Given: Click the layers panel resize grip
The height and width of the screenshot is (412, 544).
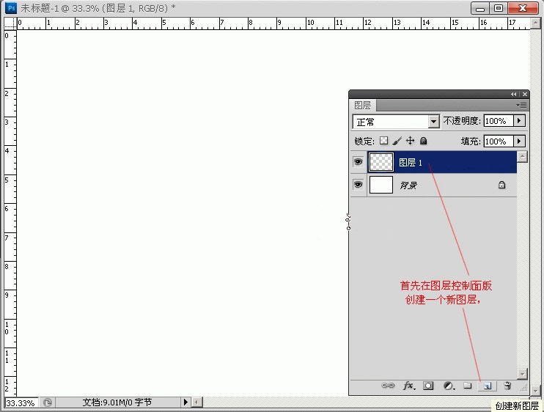Looking at the screenshot, I should [524, 387].
